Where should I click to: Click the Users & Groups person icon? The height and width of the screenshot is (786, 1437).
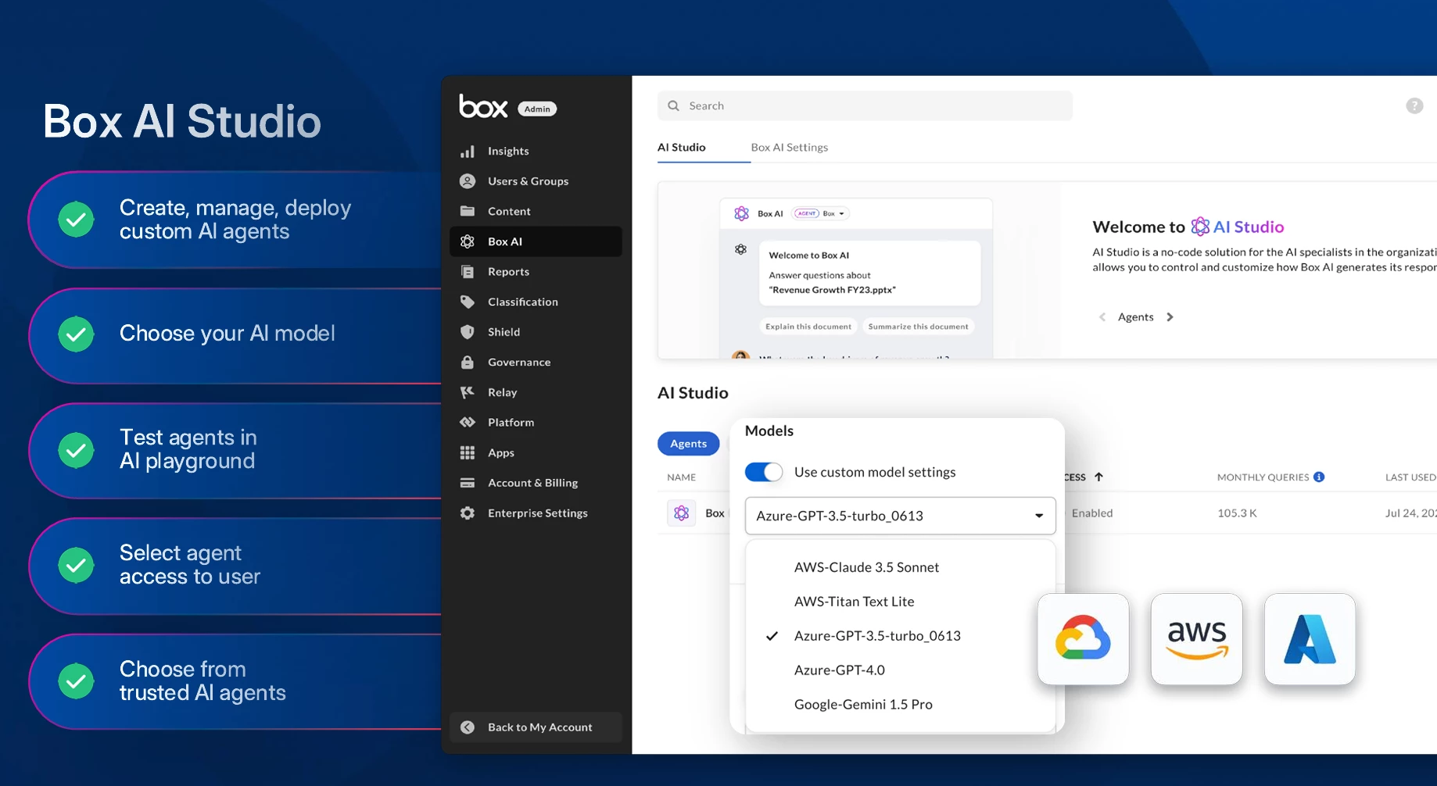pos(468,181)
